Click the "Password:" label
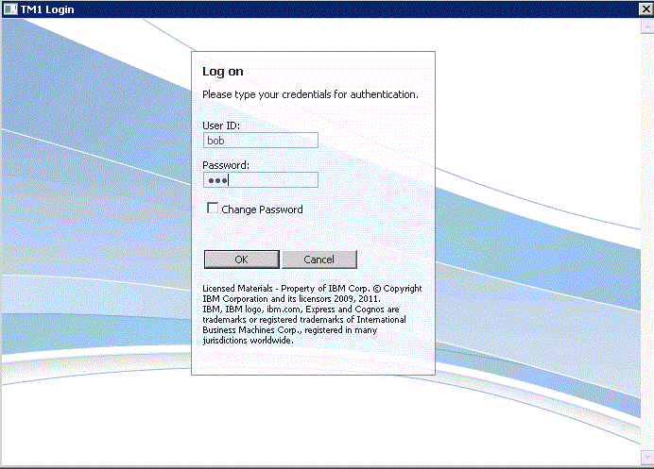This screenshot has width=654, height=469. tap(226, 165)
